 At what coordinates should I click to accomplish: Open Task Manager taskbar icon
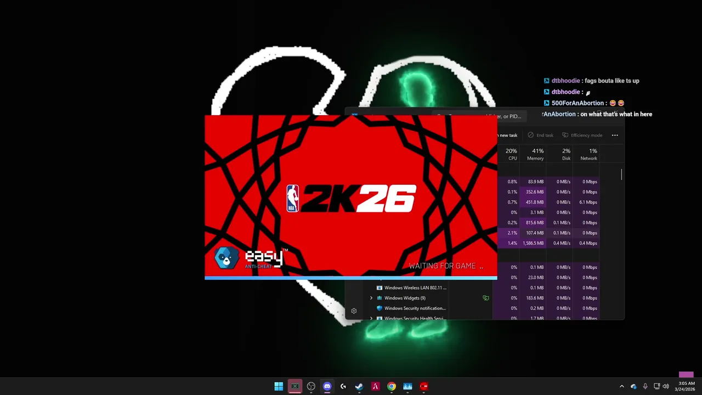coord(407,386)
